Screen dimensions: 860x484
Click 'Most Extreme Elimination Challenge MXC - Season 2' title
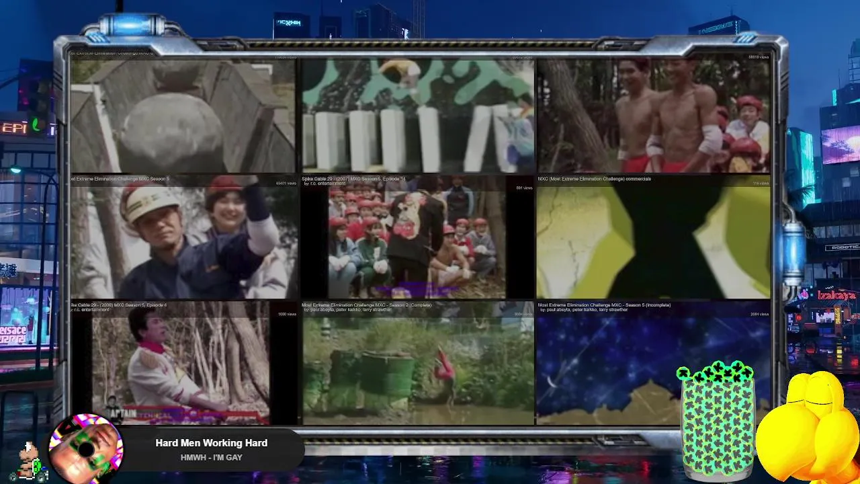[367, 305]
